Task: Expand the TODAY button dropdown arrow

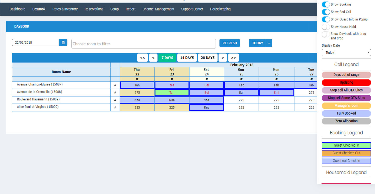Action: click(269, 43)
